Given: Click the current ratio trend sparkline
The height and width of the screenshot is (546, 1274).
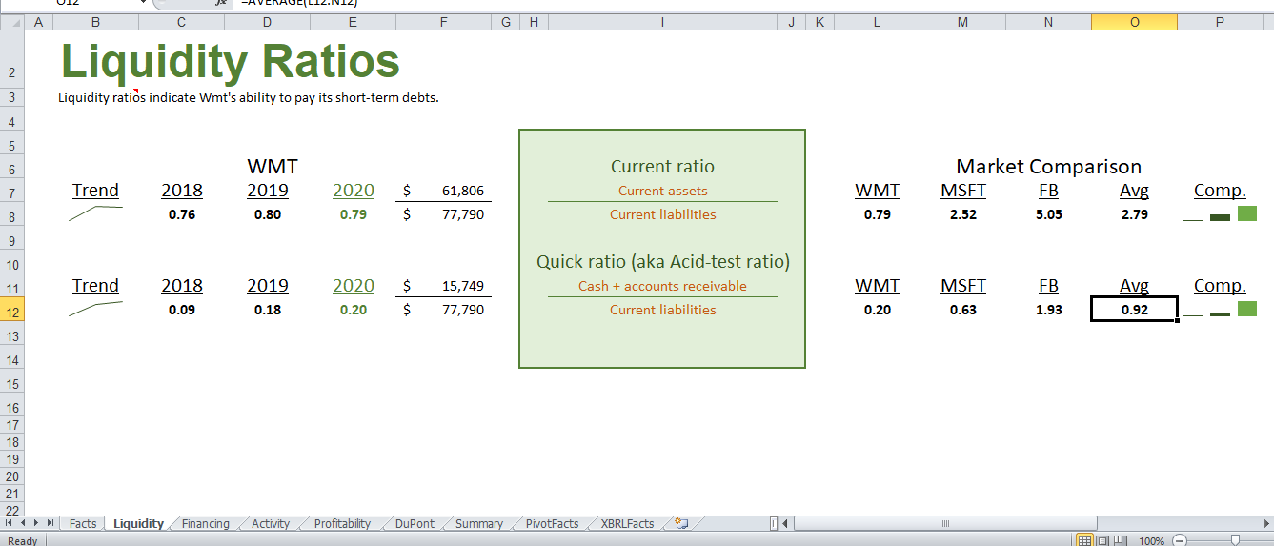Looking at the screenshot, I should (x=95, y=213).
